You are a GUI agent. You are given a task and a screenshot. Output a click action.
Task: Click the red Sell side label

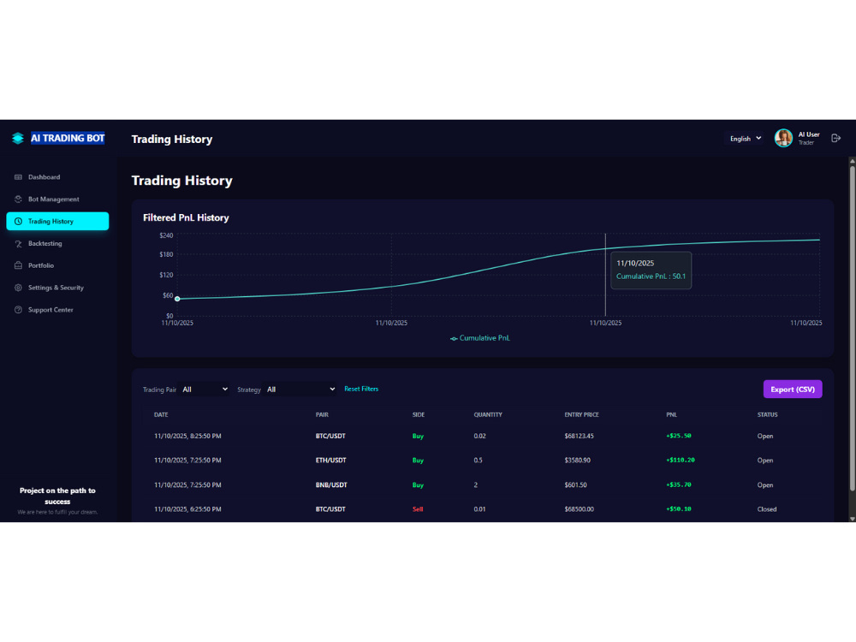[x=418, y=509]
